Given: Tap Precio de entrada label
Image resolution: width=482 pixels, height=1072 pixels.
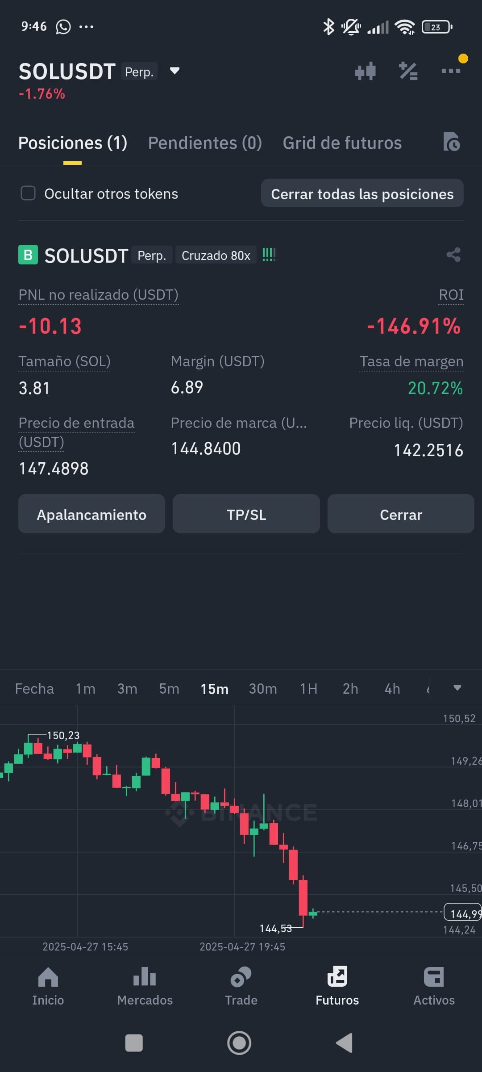Looking at the screenshot, I should [x=76, y=432].
